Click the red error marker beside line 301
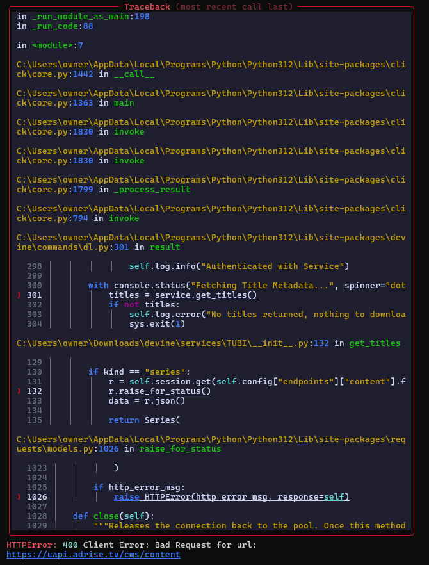 [x=19, y=295]
